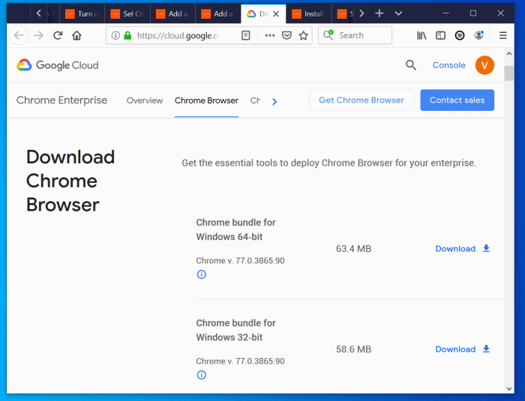The image size is (525, 401).
Task: Click scrollbar down arrow
Action: [509, 388]
